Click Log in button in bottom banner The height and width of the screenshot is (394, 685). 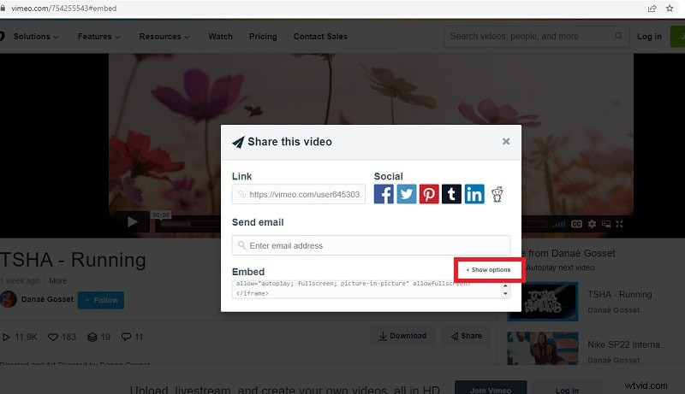pyautogui.click(x=567, y=388)
